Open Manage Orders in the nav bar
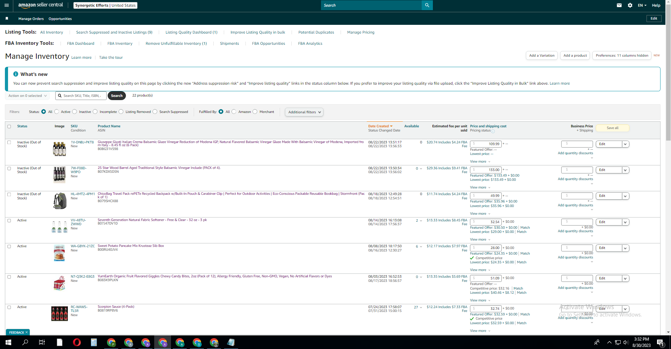Screen dimensions: 671x349 click(x=31, y=19)
